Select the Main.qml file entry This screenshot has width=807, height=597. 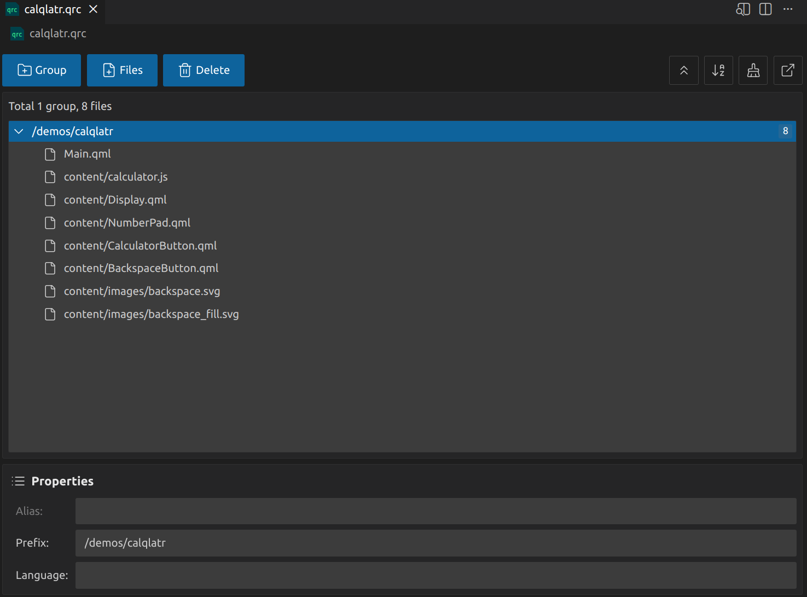click(x=88, y=154)
